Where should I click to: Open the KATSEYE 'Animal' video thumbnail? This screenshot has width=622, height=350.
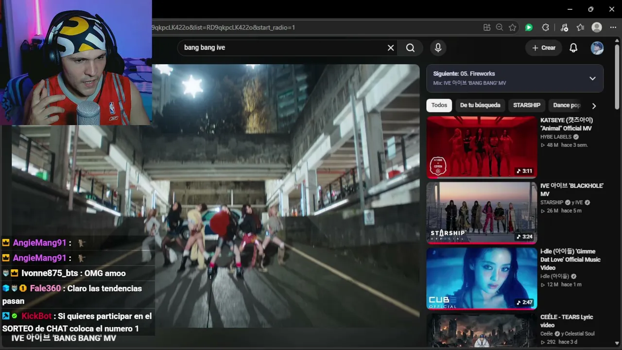[482, 147]
